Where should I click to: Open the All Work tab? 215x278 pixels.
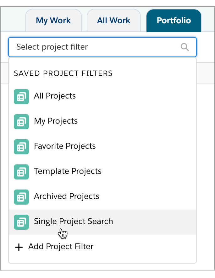(x=113, y=20)
